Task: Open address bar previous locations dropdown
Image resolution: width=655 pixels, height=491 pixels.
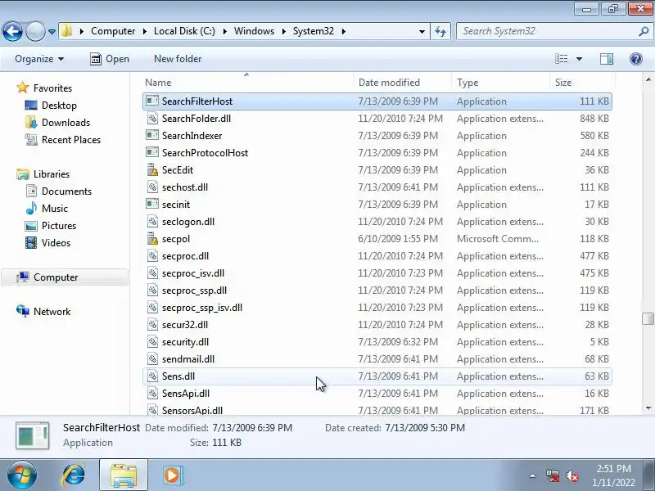Action: (x=422, y=31)
